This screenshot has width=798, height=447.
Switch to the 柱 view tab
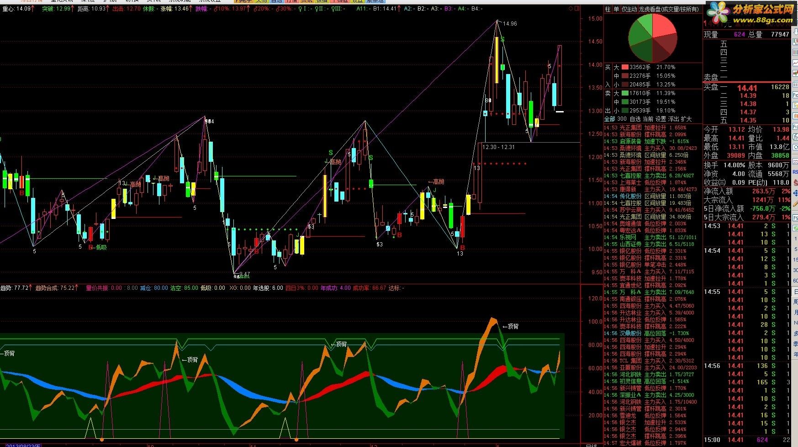click(608, 9)
